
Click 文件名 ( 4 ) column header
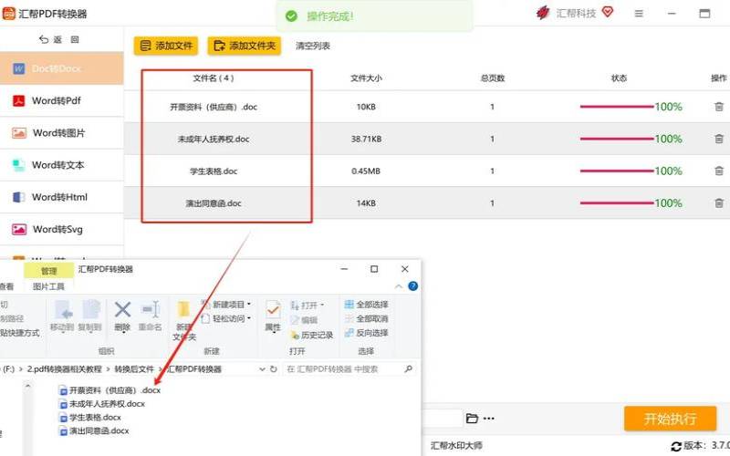coord(214,78)
